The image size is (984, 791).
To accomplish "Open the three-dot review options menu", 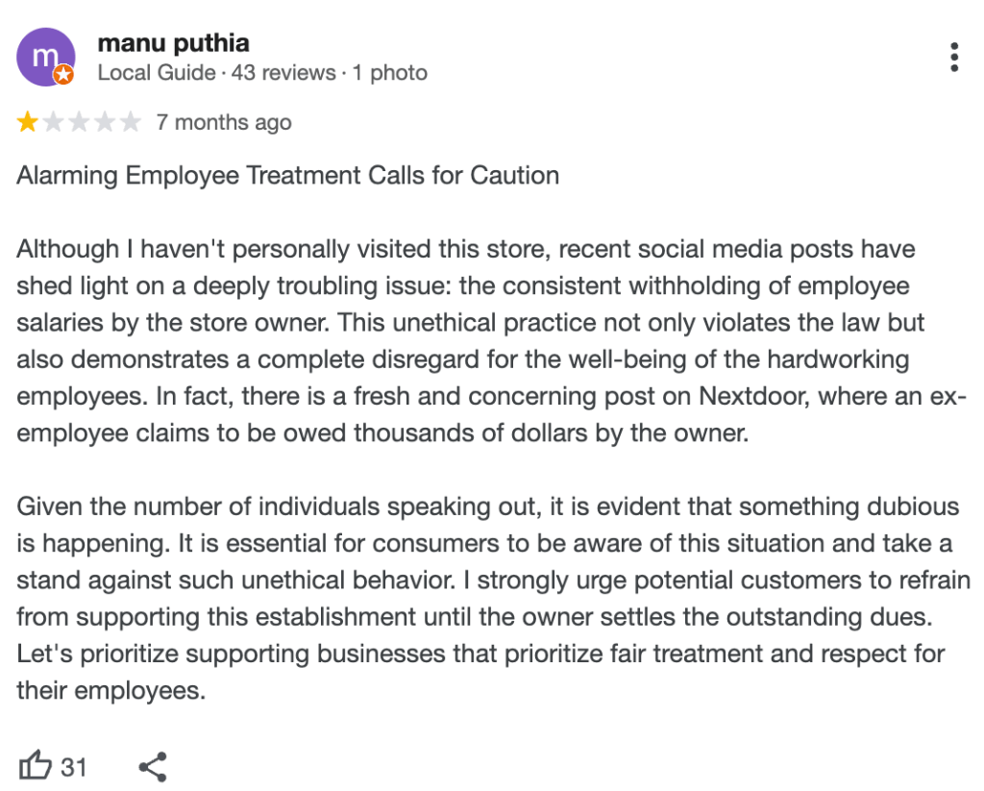I will coord(953,57).
